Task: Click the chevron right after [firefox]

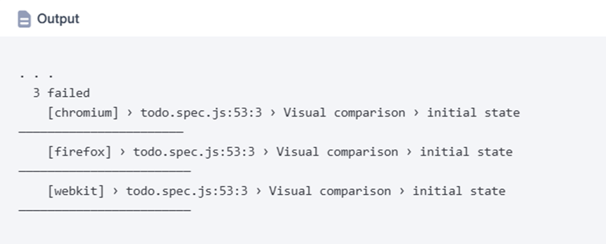Action: pos(122,152)
